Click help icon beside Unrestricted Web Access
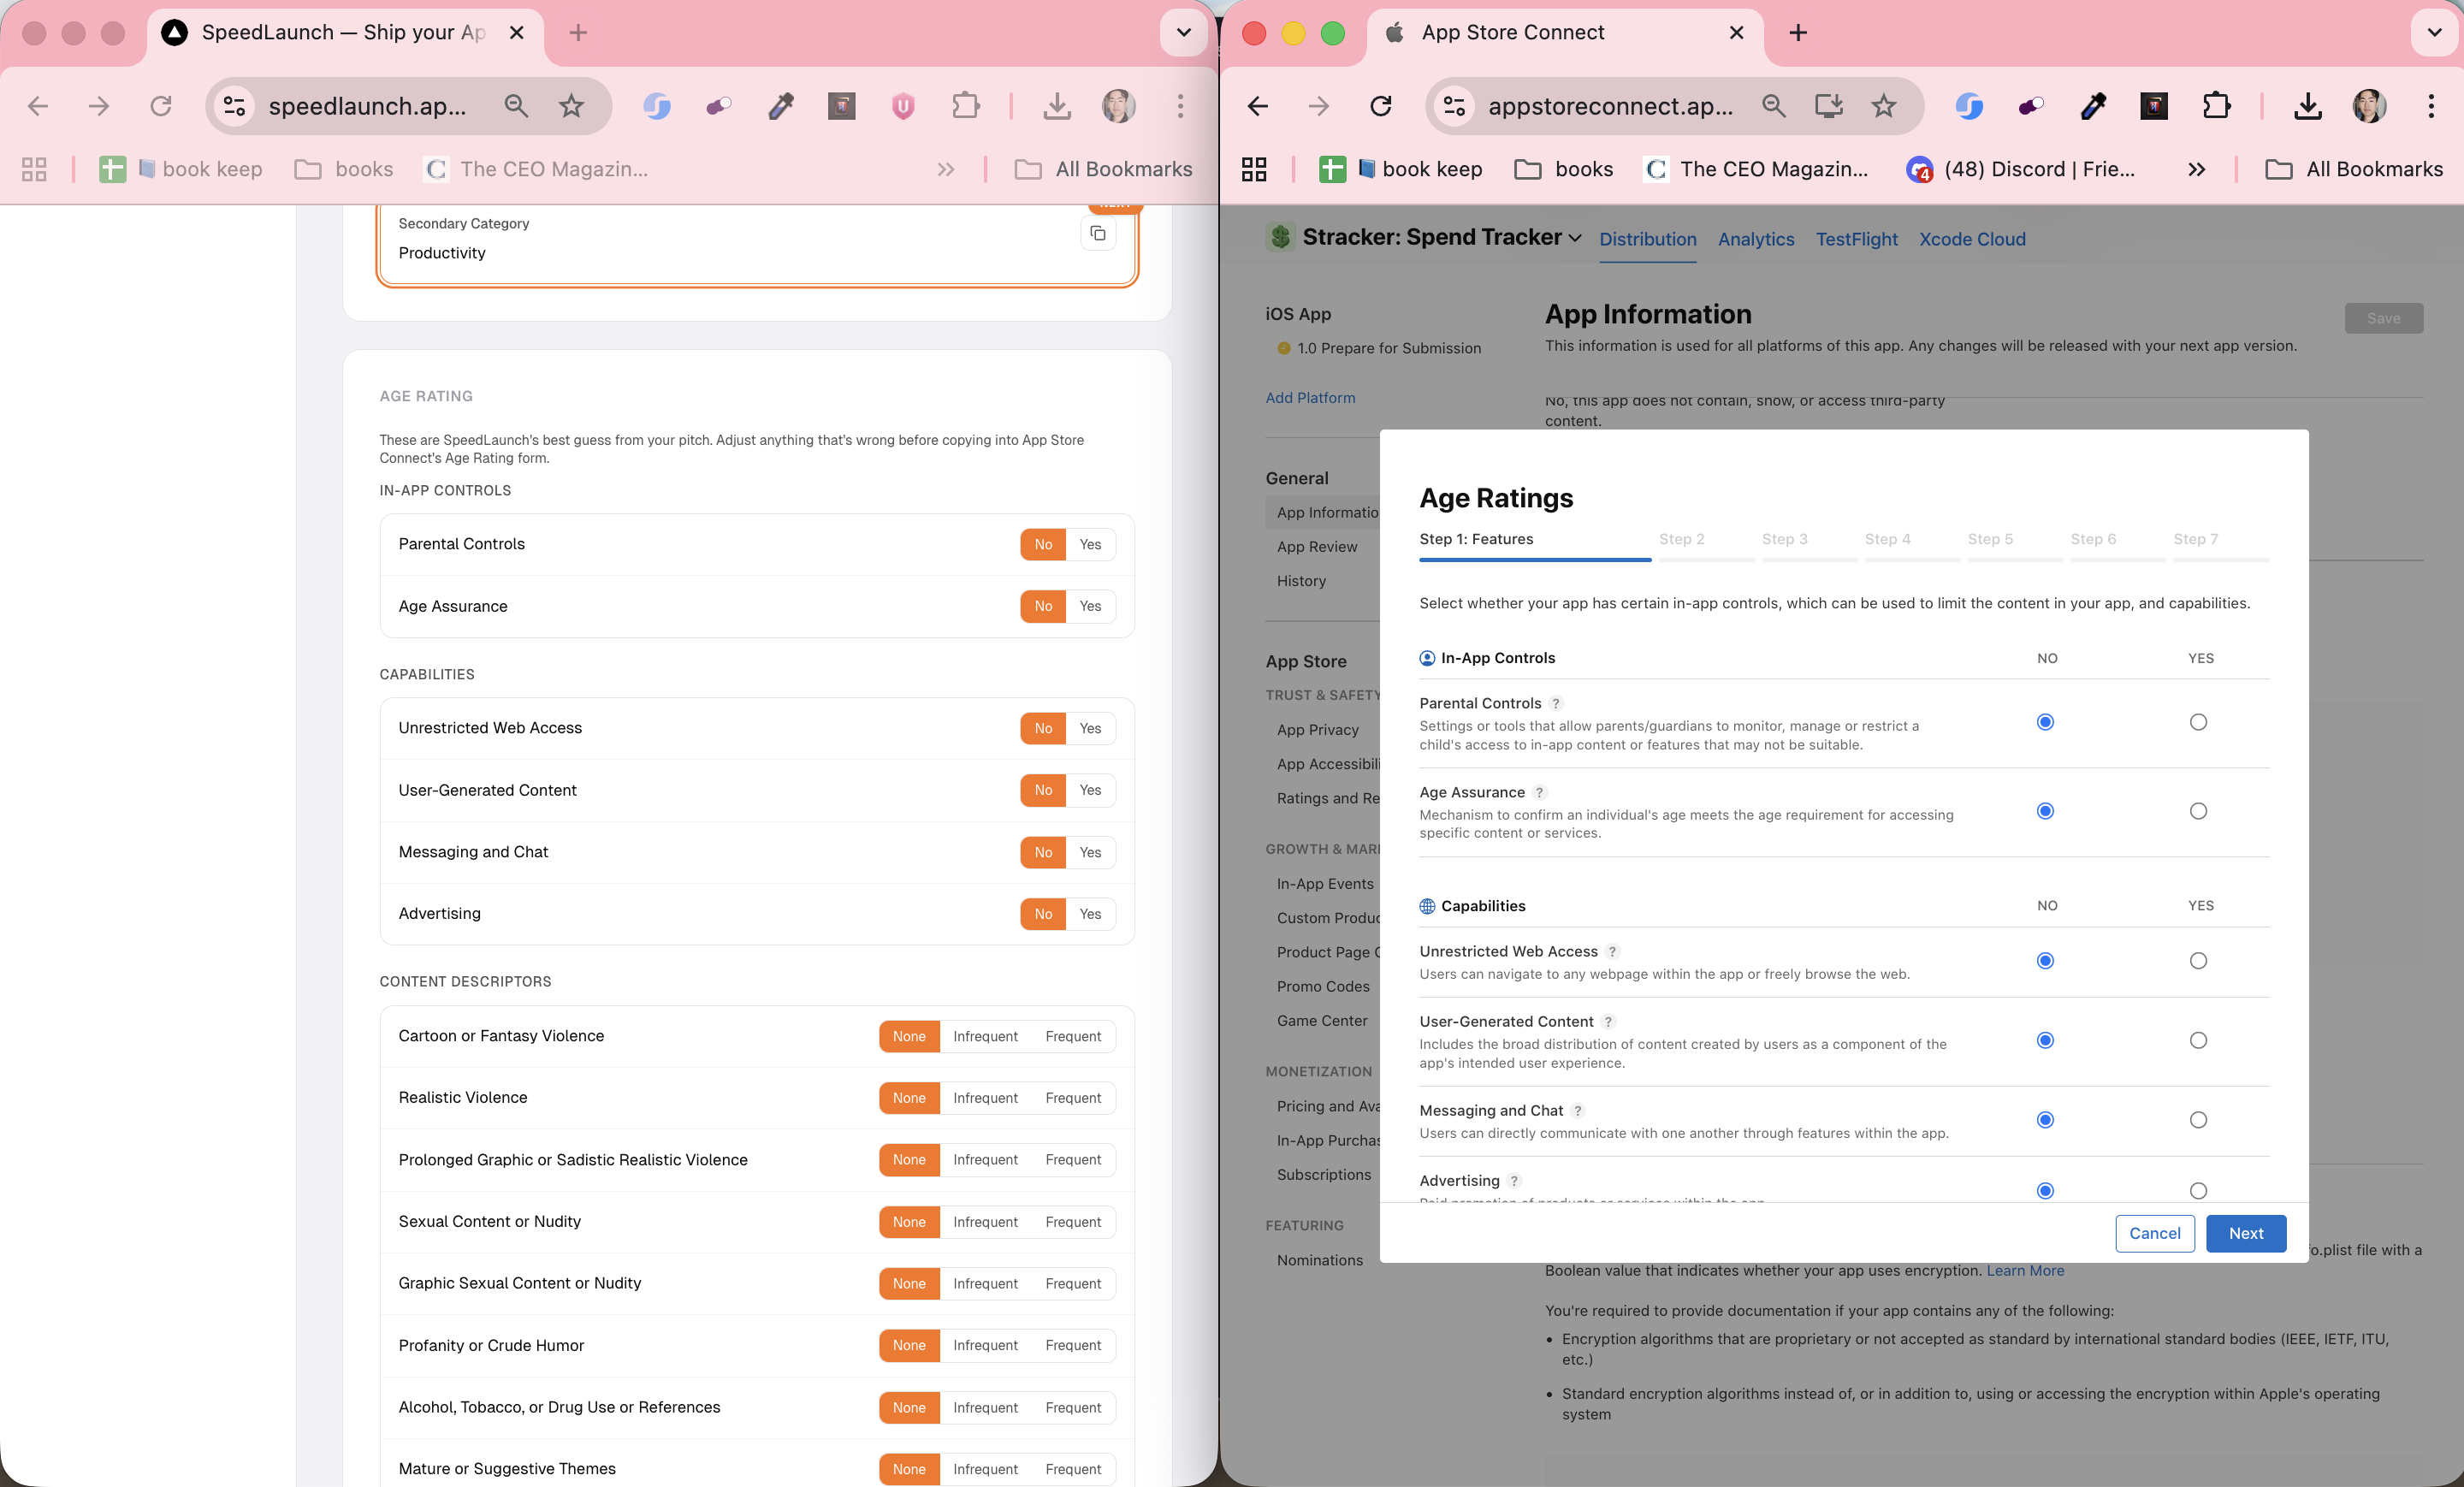The width and height of the screenshot is (2464, 1487). [1612, 951]
